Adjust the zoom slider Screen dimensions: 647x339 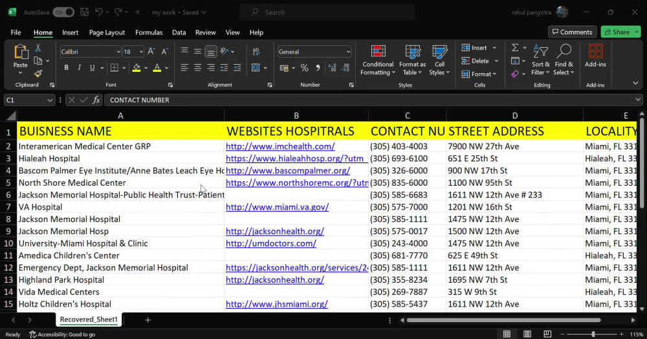[x=593, y=334]
